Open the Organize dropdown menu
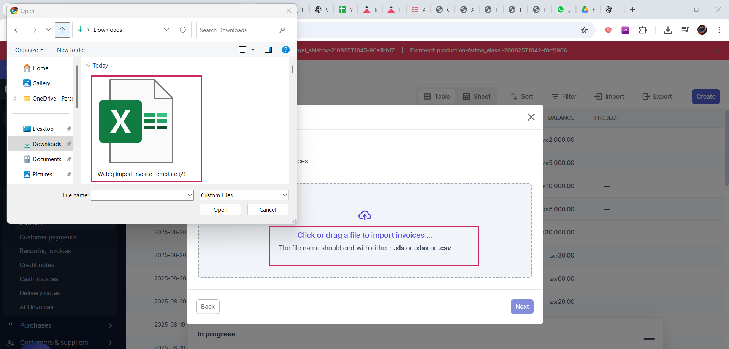The image size is (729, 349). click(29, 50)
